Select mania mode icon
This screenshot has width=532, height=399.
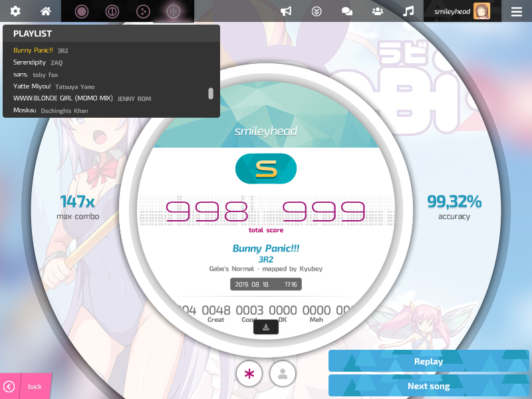click(174, 11)
